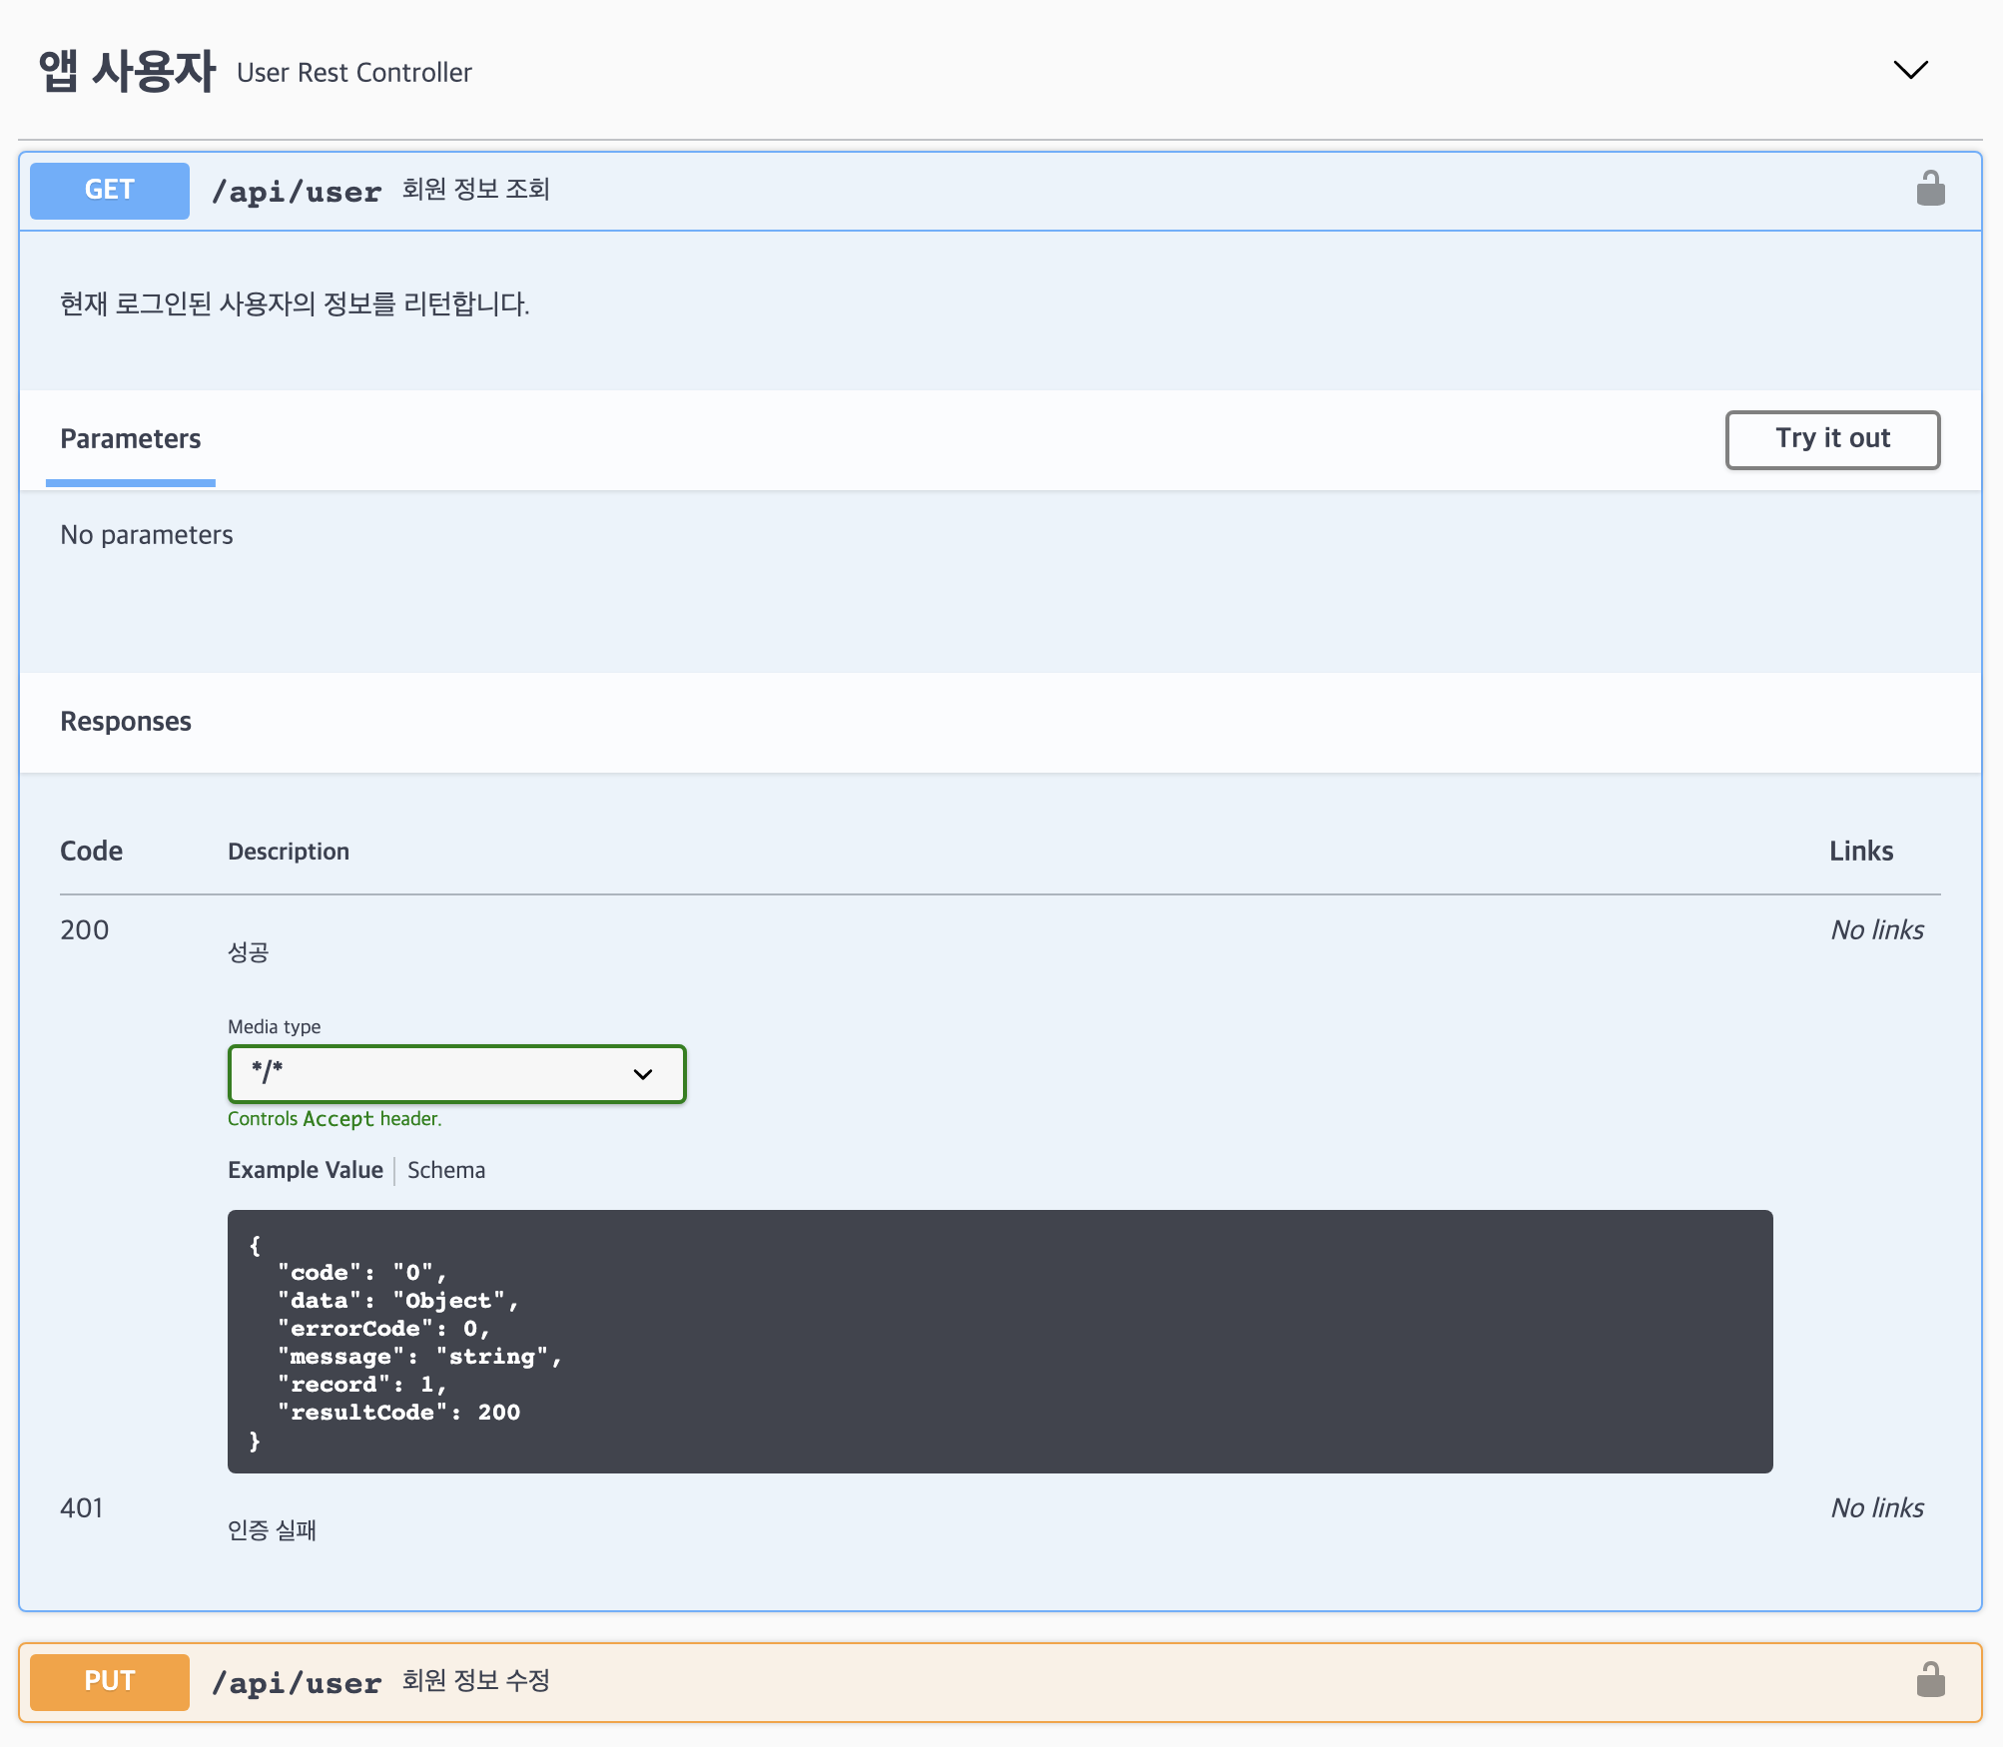Click the orange PUT method badge
The image size is (2003, 1747).
tap(110, 1682)
